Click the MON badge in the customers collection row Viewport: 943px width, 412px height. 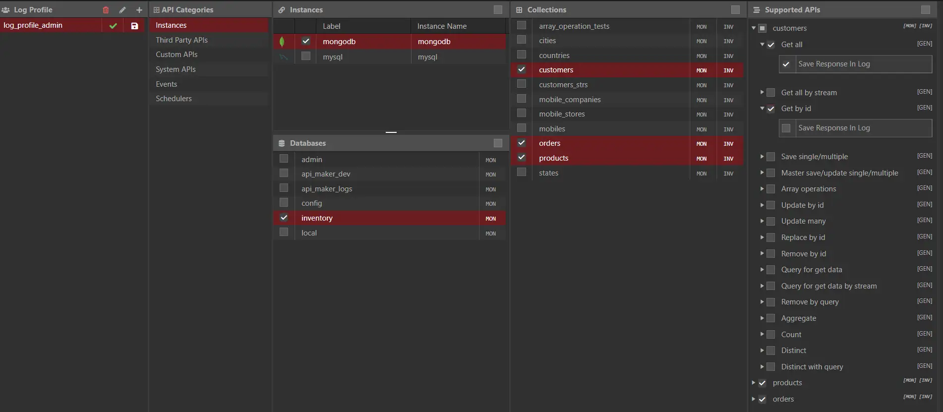(702, 70)
